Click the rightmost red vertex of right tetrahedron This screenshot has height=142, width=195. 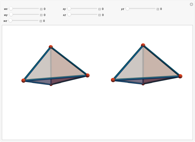click(180, 76)
